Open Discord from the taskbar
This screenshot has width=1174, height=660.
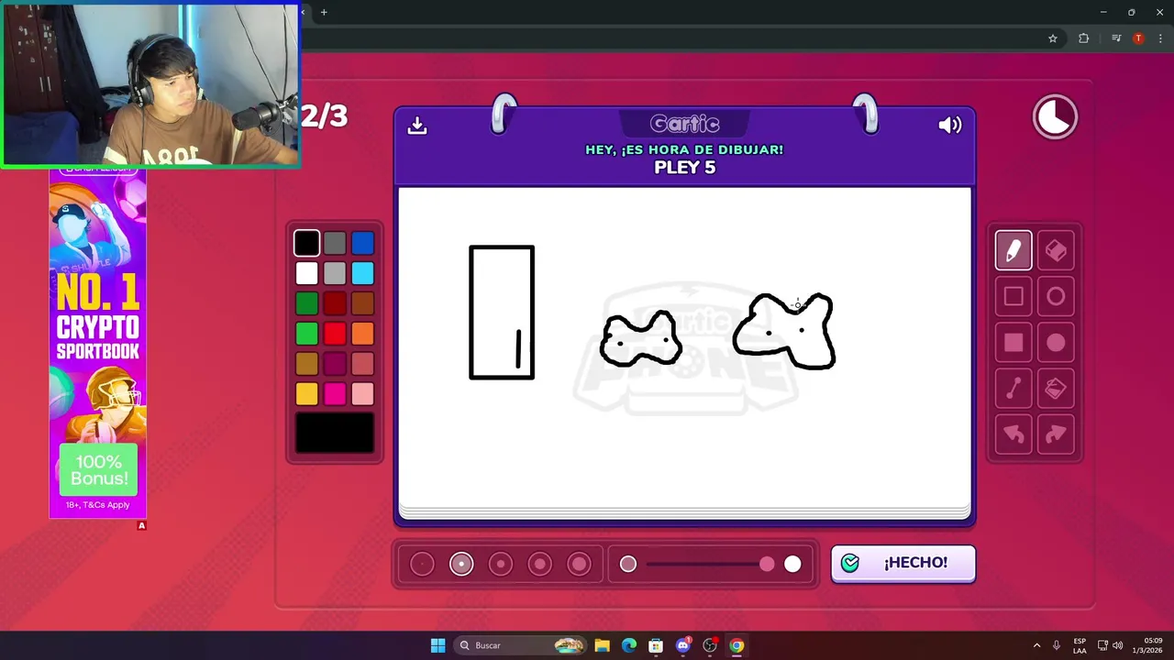point(682,645)
